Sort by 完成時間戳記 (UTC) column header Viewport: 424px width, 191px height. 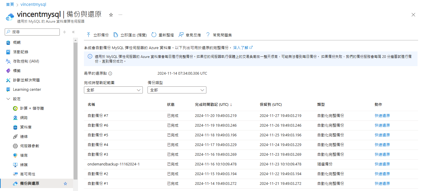tap(213, 105)
